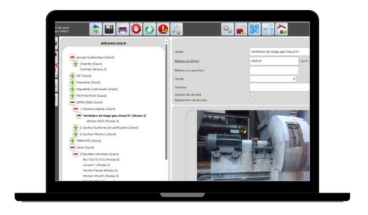Select Bus VOLVO N12 tree item

pos(100,160)
